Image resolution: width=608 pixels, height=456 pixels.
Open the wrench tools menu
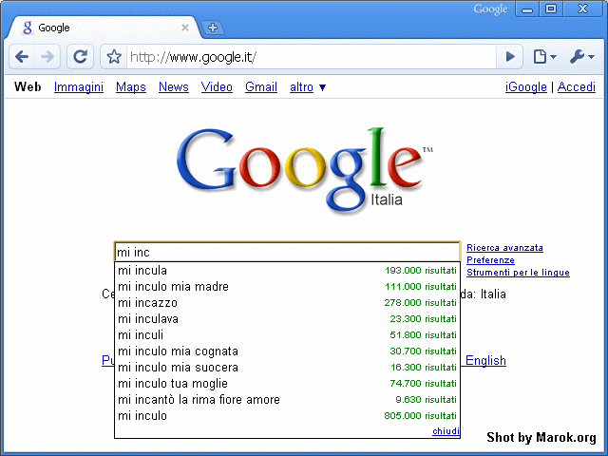click(582, 57)
